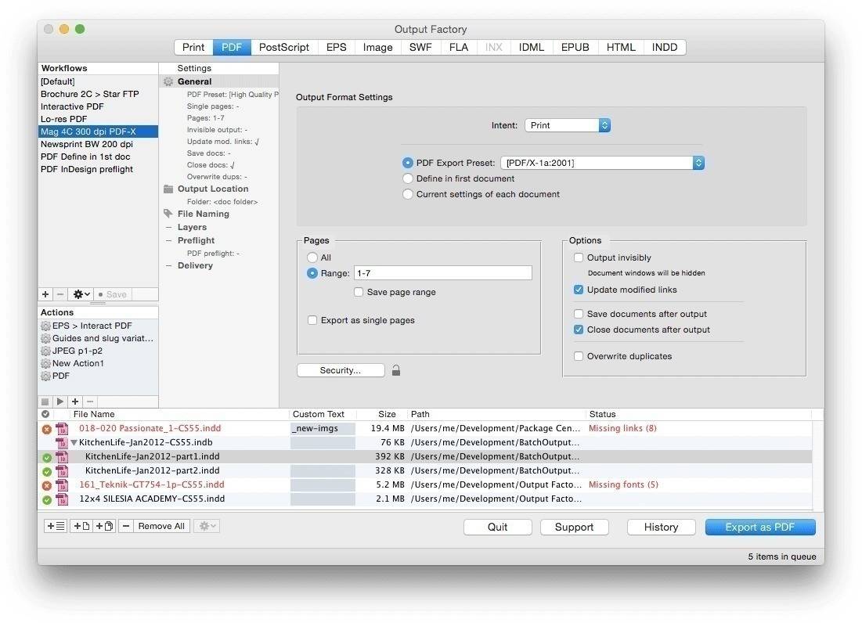Select the All pages radio button
Viewport: 862px width, 623px height.
coord(312,257)
